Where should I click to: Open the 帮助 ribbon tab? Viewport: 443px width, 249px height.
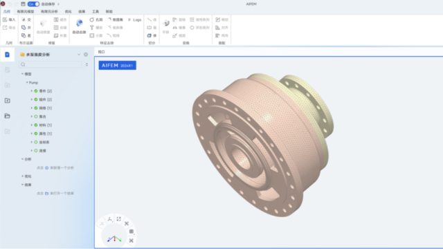pos(109,12)
